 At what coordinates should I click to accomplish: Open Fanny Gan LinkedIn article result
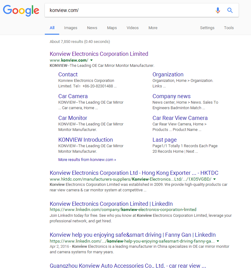click(x=133, y=235)
